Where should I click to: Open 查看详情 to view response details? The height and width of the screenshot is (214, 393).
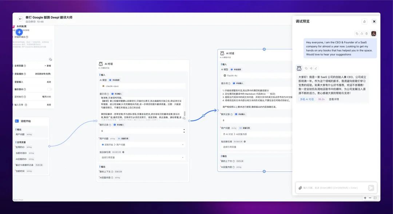click(x=334, y=99)
